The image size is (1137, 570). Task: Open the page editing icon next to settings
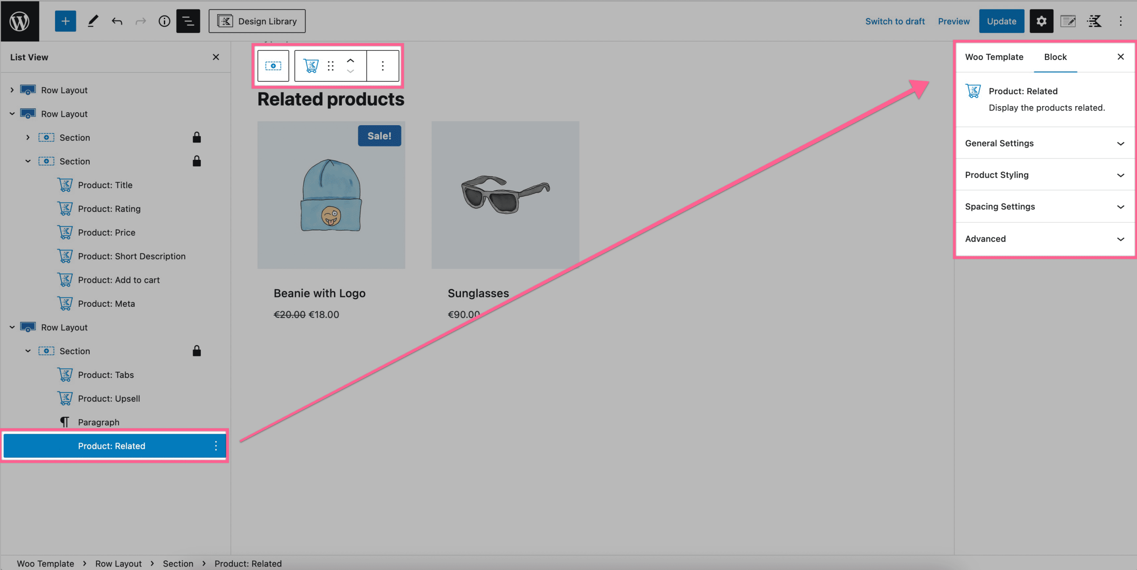pyautogui.click(x=1068, y=21)
